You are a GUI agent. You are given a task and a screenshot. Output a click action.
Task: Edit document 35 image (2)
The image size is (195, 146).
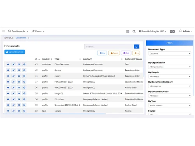pyautogui.click(x=14, y=93)
